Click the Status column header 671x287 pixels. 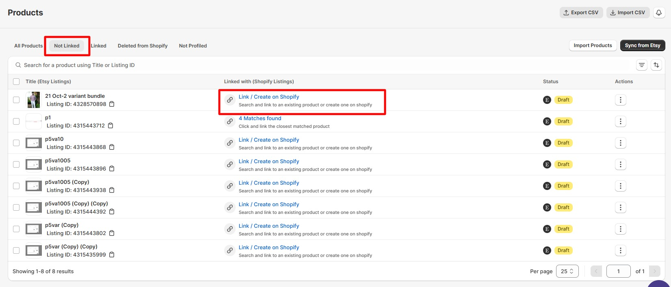click(x=550, y=82)
